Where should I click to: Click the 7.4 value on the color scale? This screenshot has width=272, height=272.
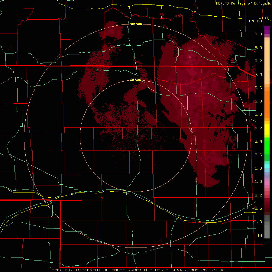(258, 74)
